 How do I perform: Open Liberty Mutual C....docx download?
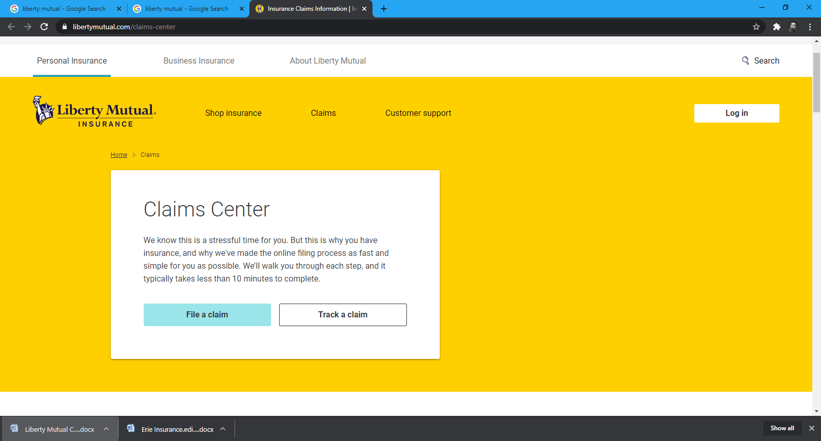60,429
